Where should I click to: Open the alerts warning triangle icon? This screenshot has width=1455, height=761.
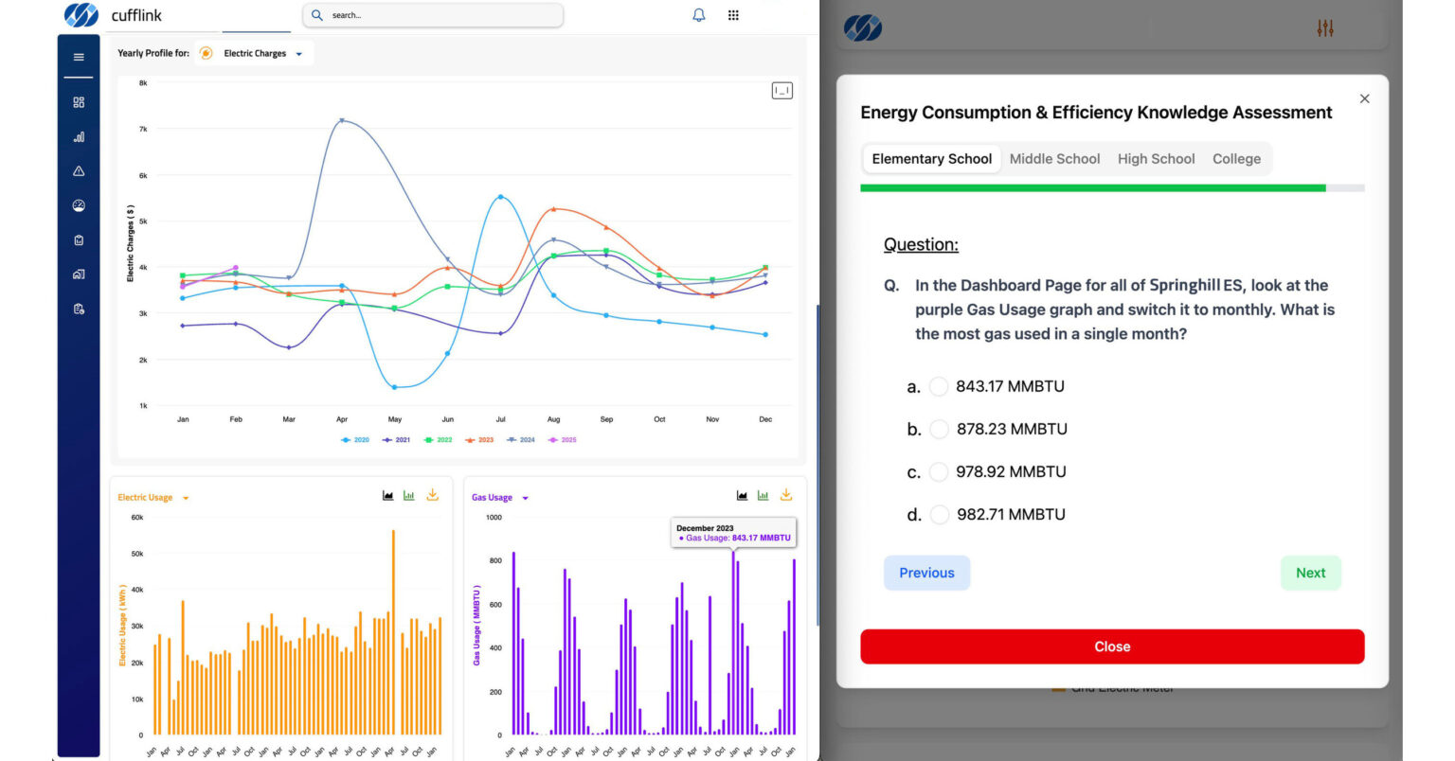point(79,171)
